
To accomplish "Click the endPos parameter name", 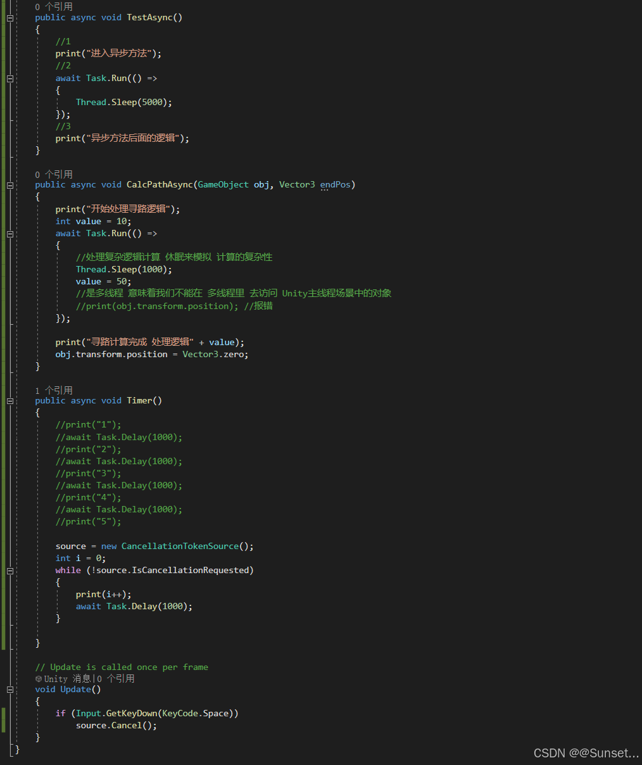I will click(335, 185).
